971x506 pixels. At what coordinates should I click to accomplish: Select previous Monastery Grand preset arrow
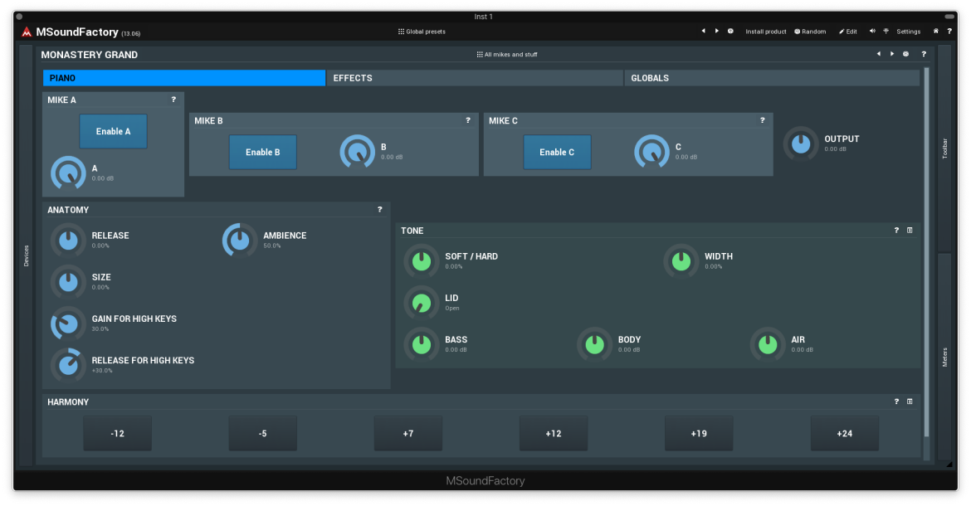[x=878, y=54]
